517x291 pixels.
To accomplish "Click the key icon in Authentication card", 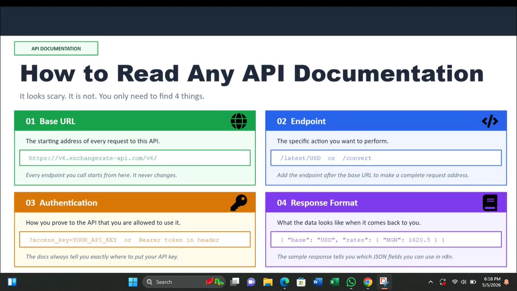I will click(x=239, y=203).
